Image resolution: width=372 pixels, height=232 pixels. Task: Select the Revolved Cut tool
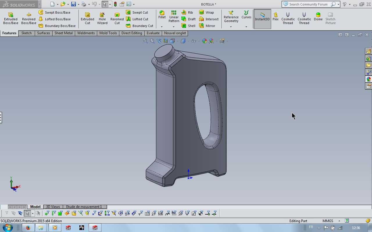pyautogui.click(x=117, y=18)
